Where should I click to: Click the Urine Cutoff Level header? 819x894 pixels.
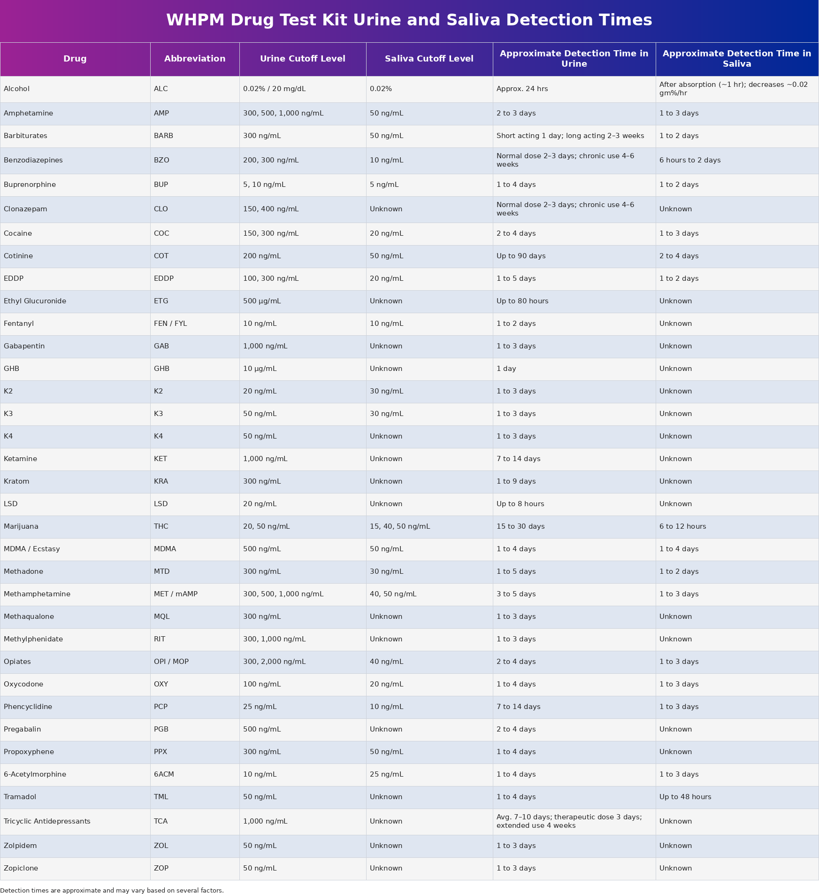[303, 59]
